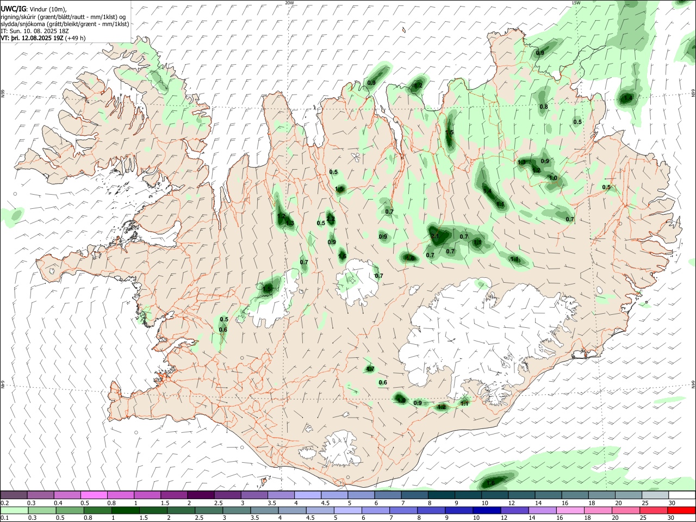Pick the bright red swatch labeled 30 in rain legend

[x=681, y=510]
